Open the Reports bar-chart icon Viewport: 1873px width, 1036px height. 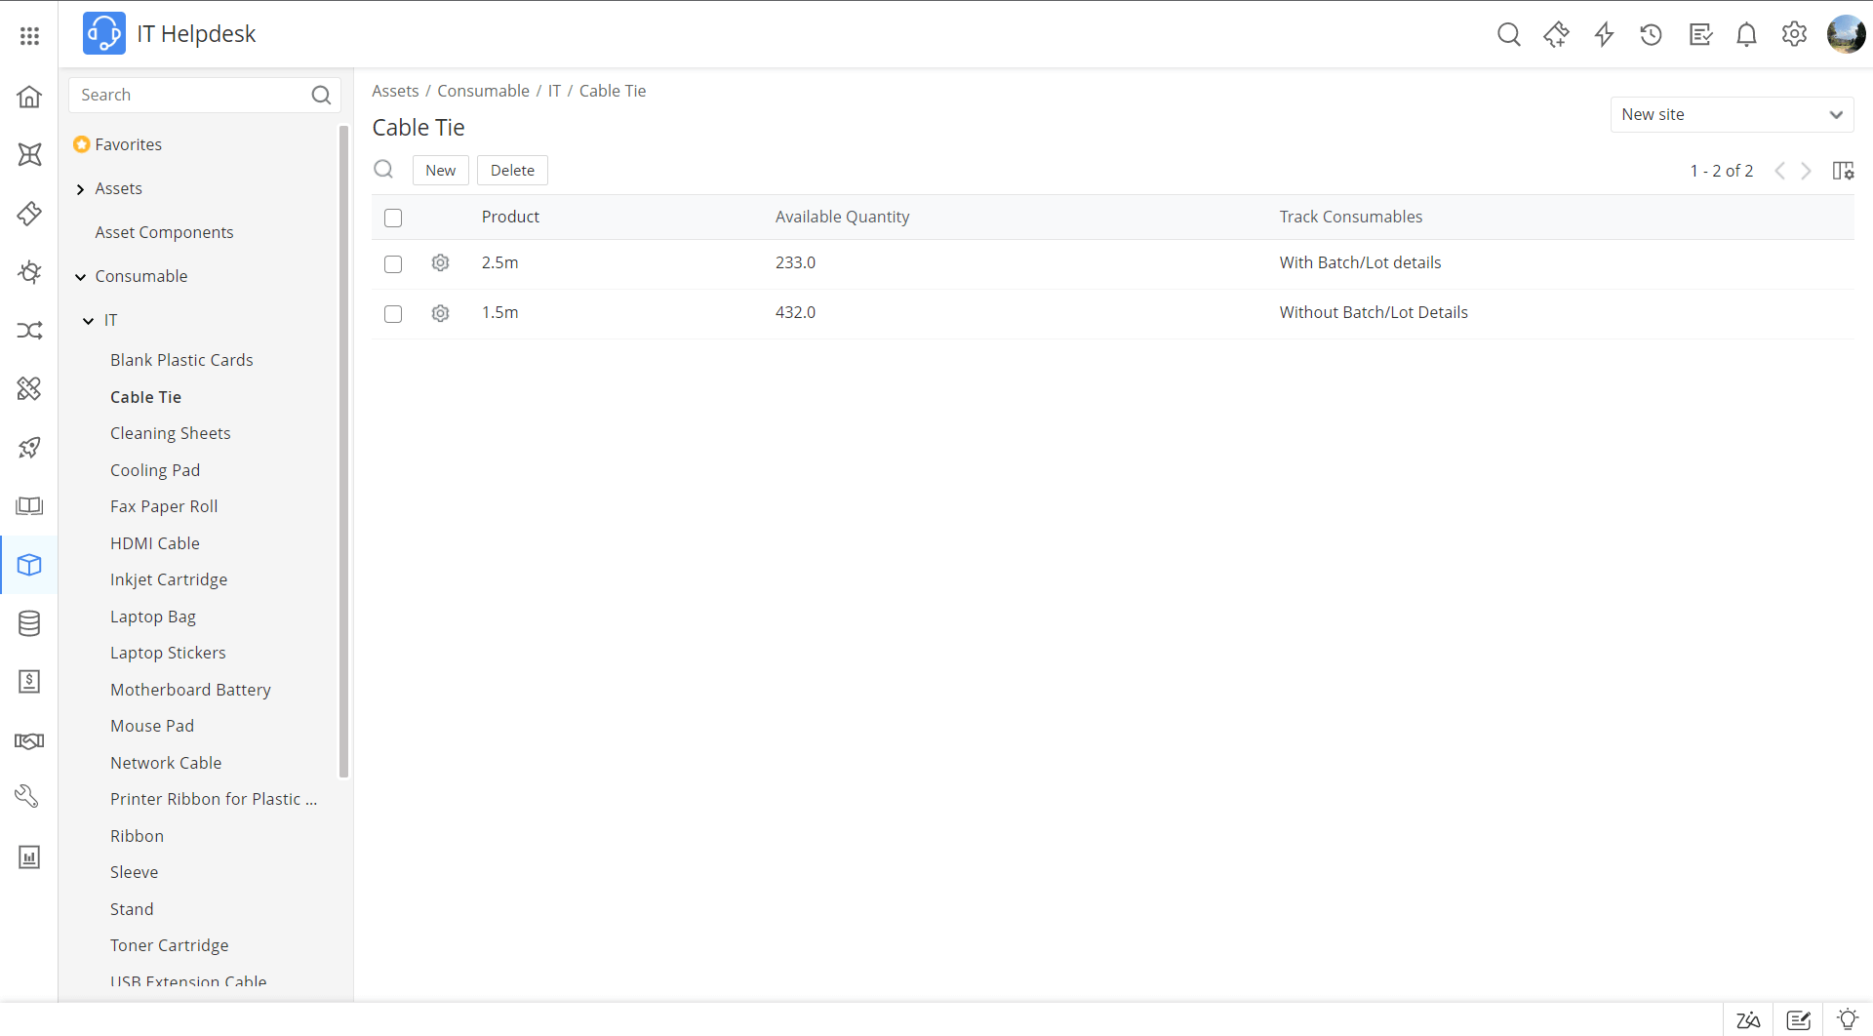click(x=29, y=857)
